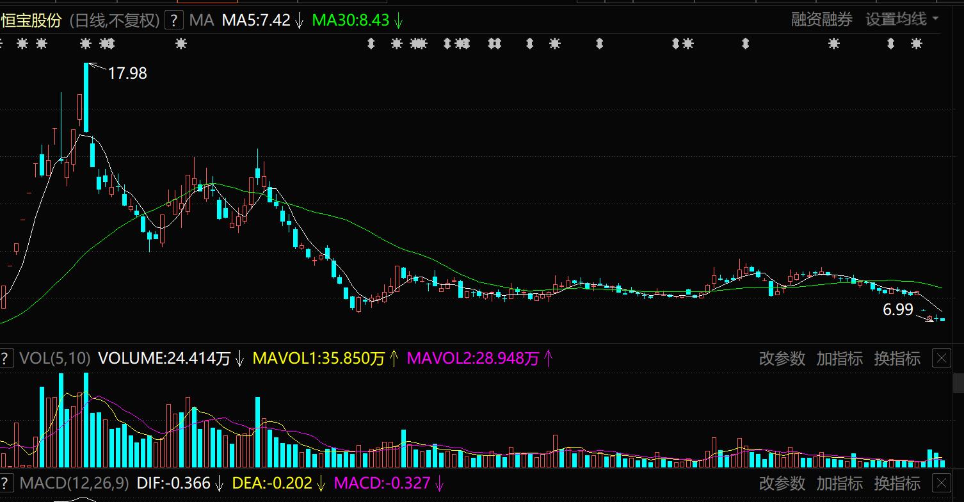This screenshot has width=964, height=502.
Task: Select the MAVOL1:35.850万 readout
Action: tap(319, 359)
